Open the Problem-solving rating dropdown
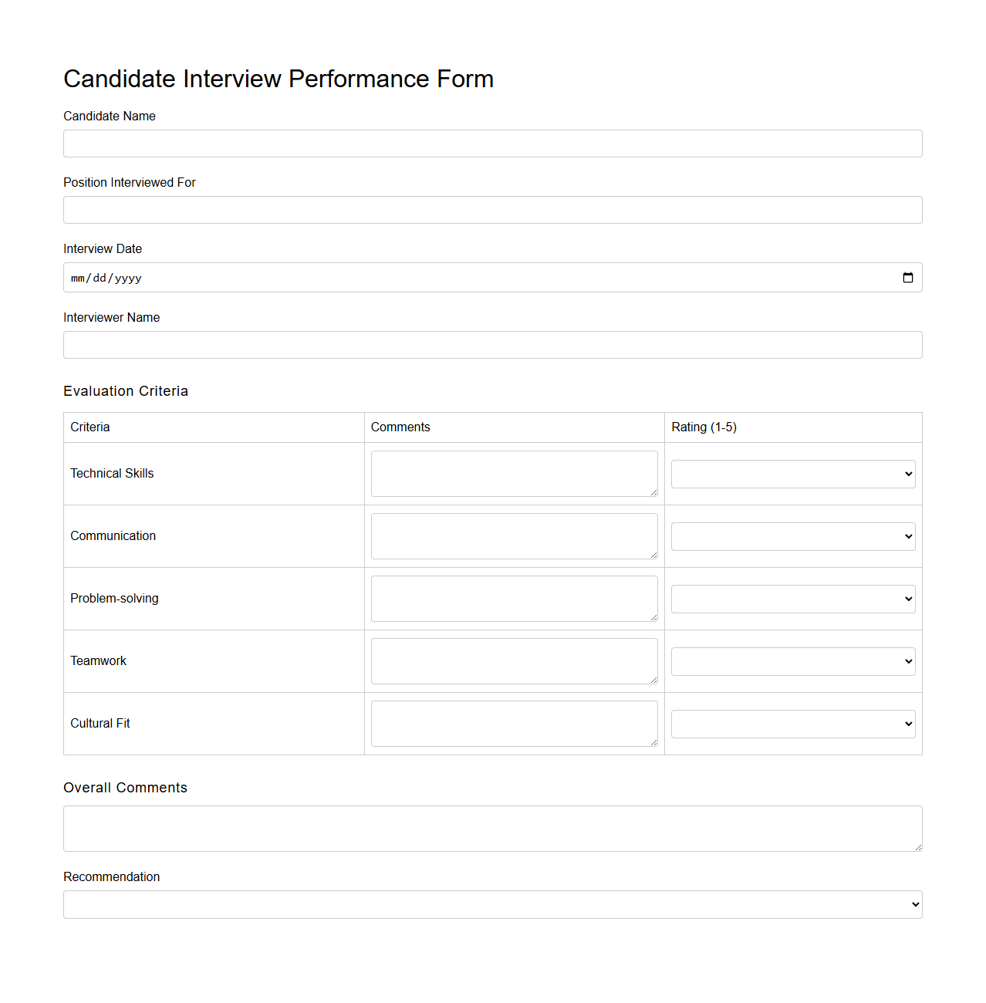This screenshot has height=1003, width=986. tap(792, 598)
